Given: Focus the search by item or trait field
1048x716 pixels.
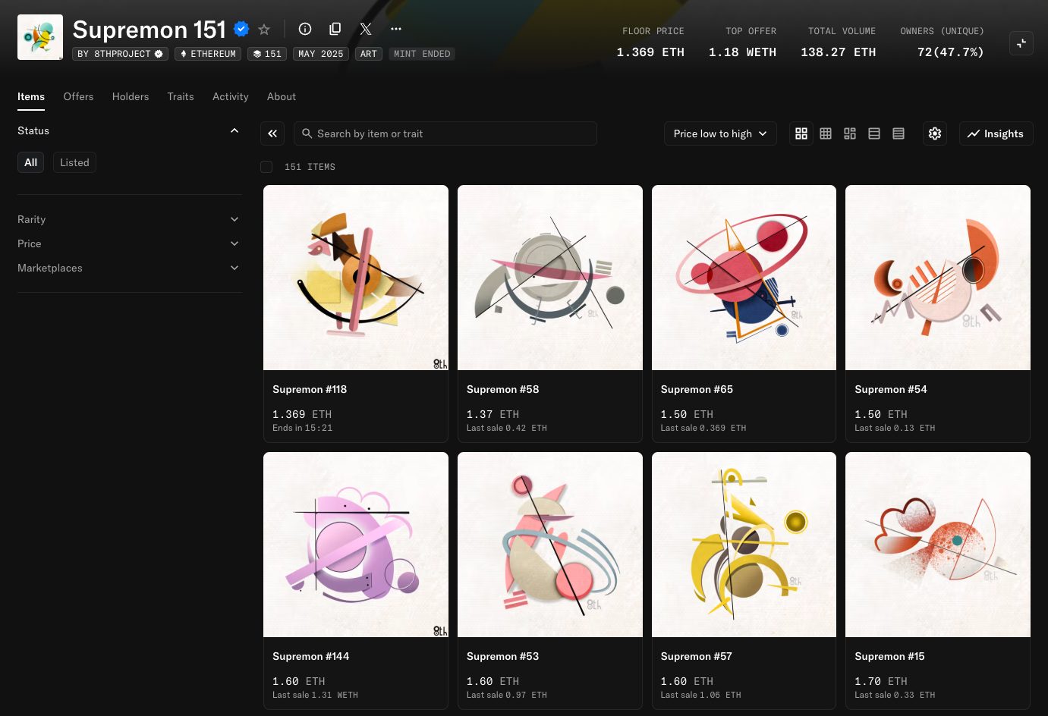Looking at the screenshot, I should point(445,133).
